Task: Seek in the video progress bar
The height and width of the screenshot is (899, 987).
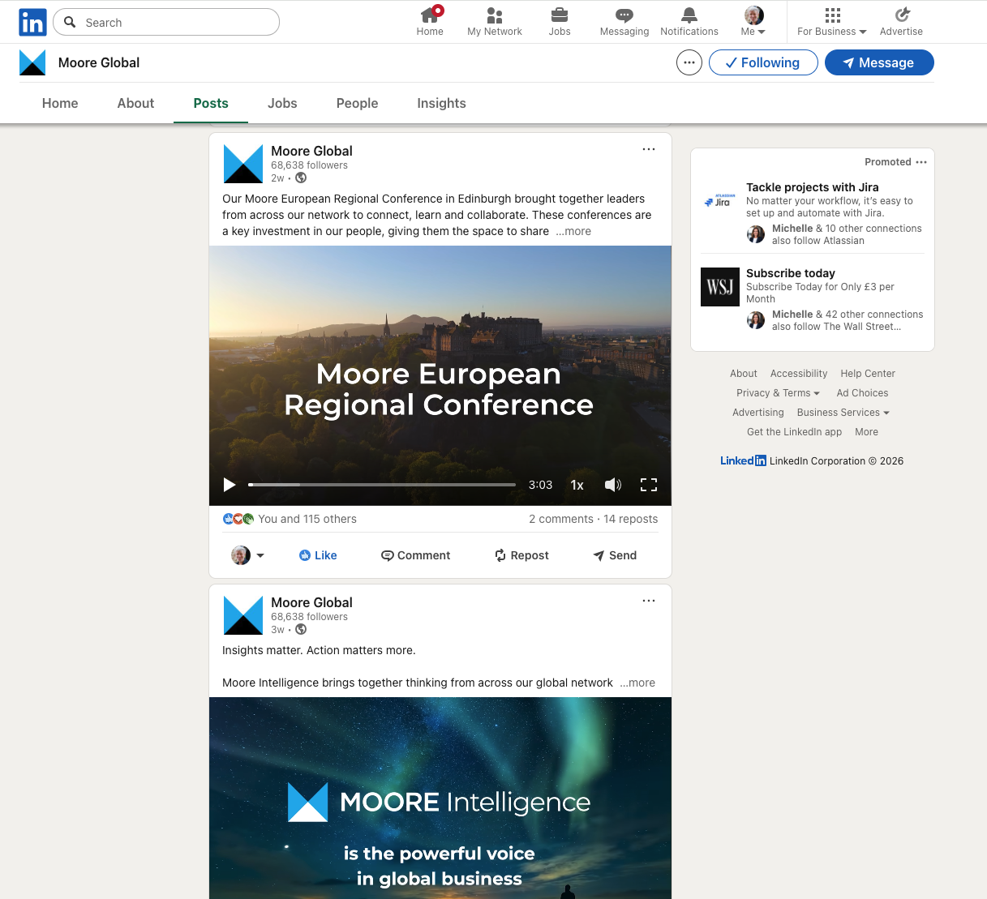Action: pyautogui.click(x=382, y=485)
